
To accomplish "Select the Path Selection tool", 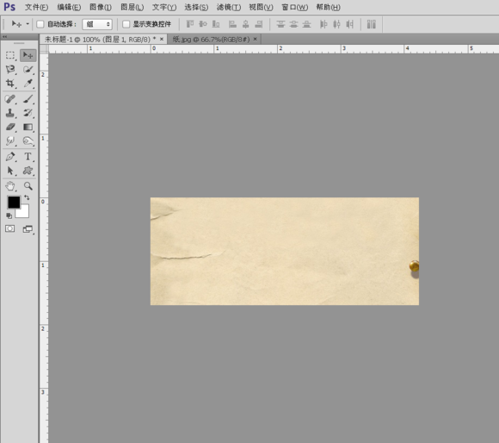I will click(10, 171).
